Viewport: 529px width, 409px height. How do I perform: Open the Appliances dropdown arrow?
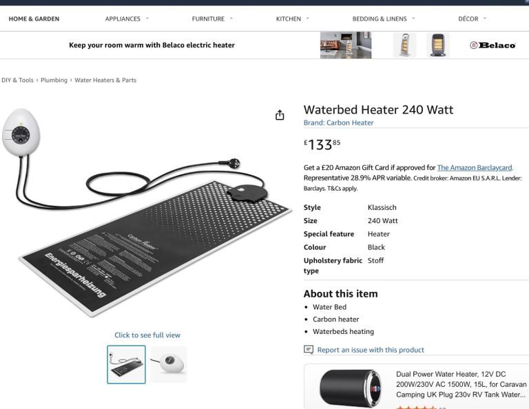pyautogui.click(x=147, y=19)
